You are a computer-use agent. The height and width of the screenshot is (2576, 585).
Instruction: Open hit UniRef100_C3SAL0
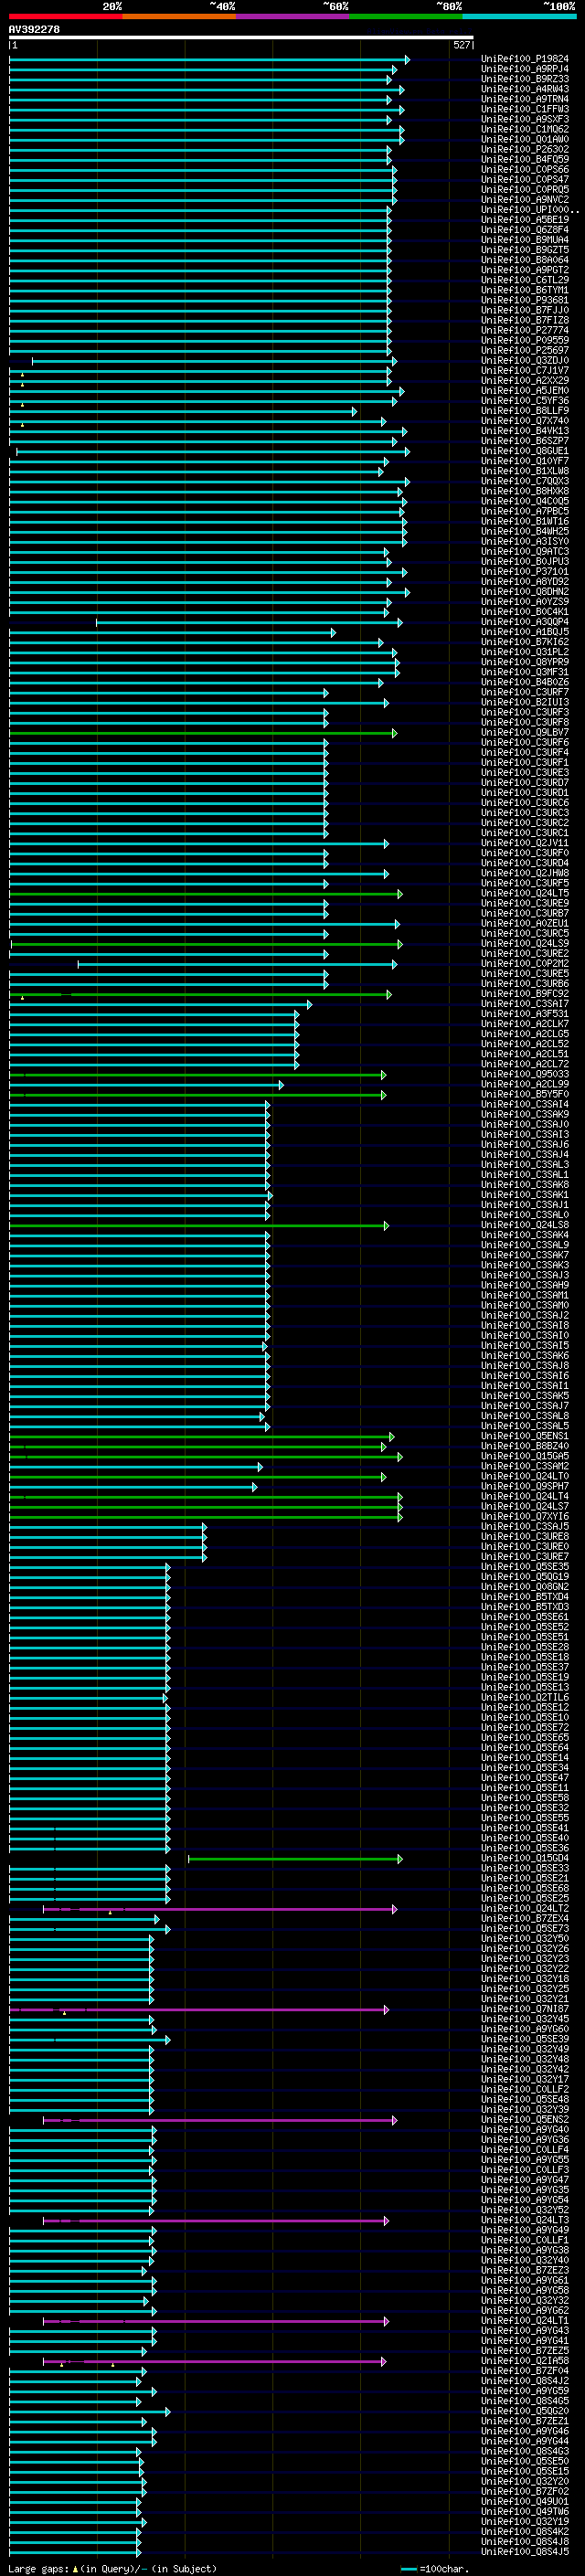(524, 1214)
